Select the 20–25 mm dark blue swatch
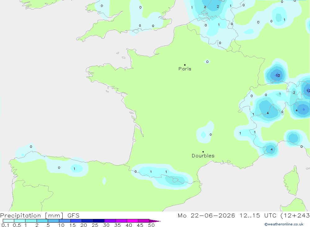The image size is (310, 227). point(87,221)
